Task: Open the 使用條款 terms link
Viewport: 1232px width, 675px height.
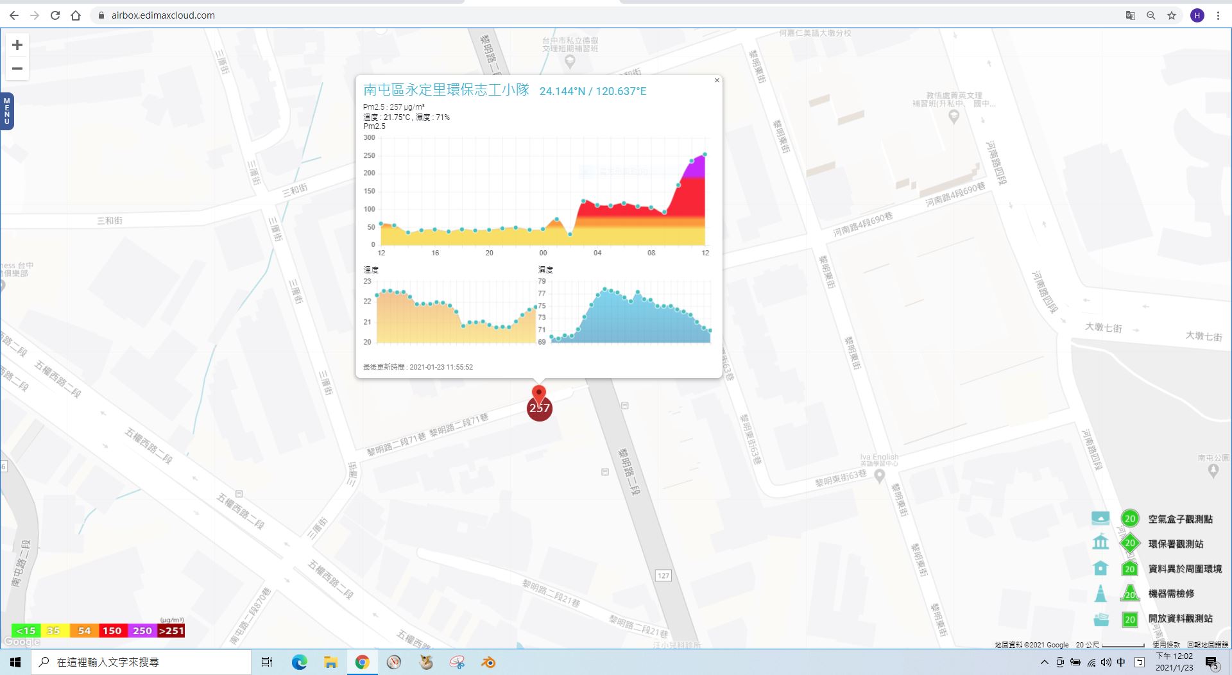Action: (x=1166, y=645)
